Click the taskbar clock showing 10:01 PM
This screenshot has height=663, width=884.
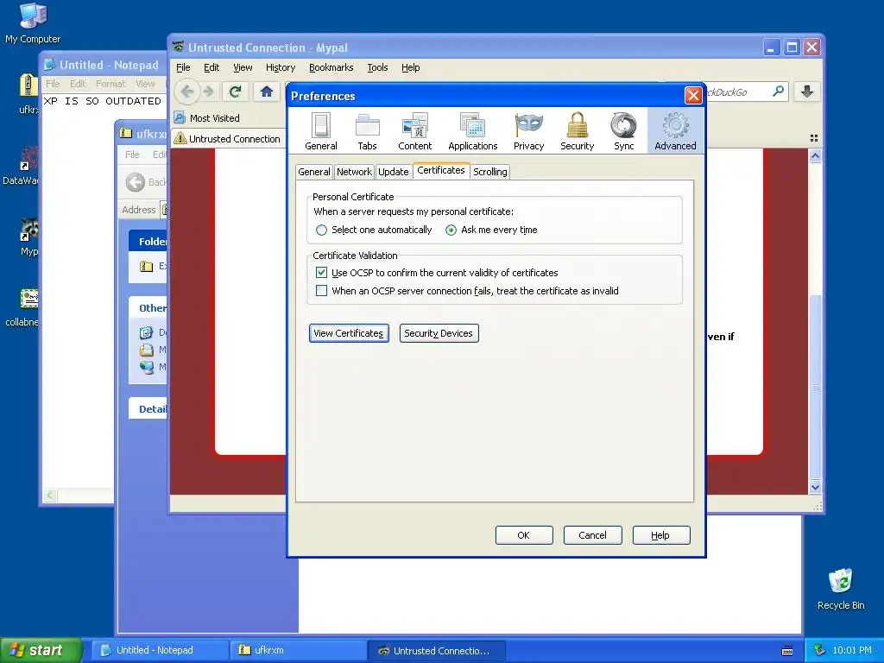[852, 651]
